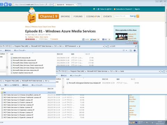Click Program Files (x86) breadcrumb in 5.0 window
The width and height of the screenshot is (167, 125).
12,81
